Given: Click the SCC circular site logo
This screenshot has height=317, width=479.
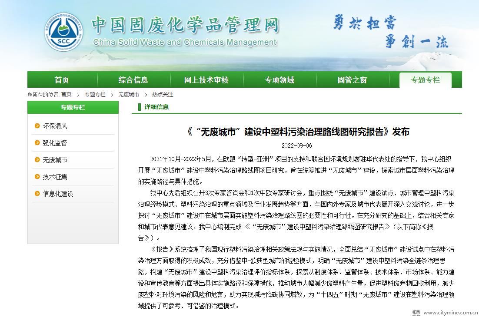Looking at the screenshot, I should (x=63, y=32).
